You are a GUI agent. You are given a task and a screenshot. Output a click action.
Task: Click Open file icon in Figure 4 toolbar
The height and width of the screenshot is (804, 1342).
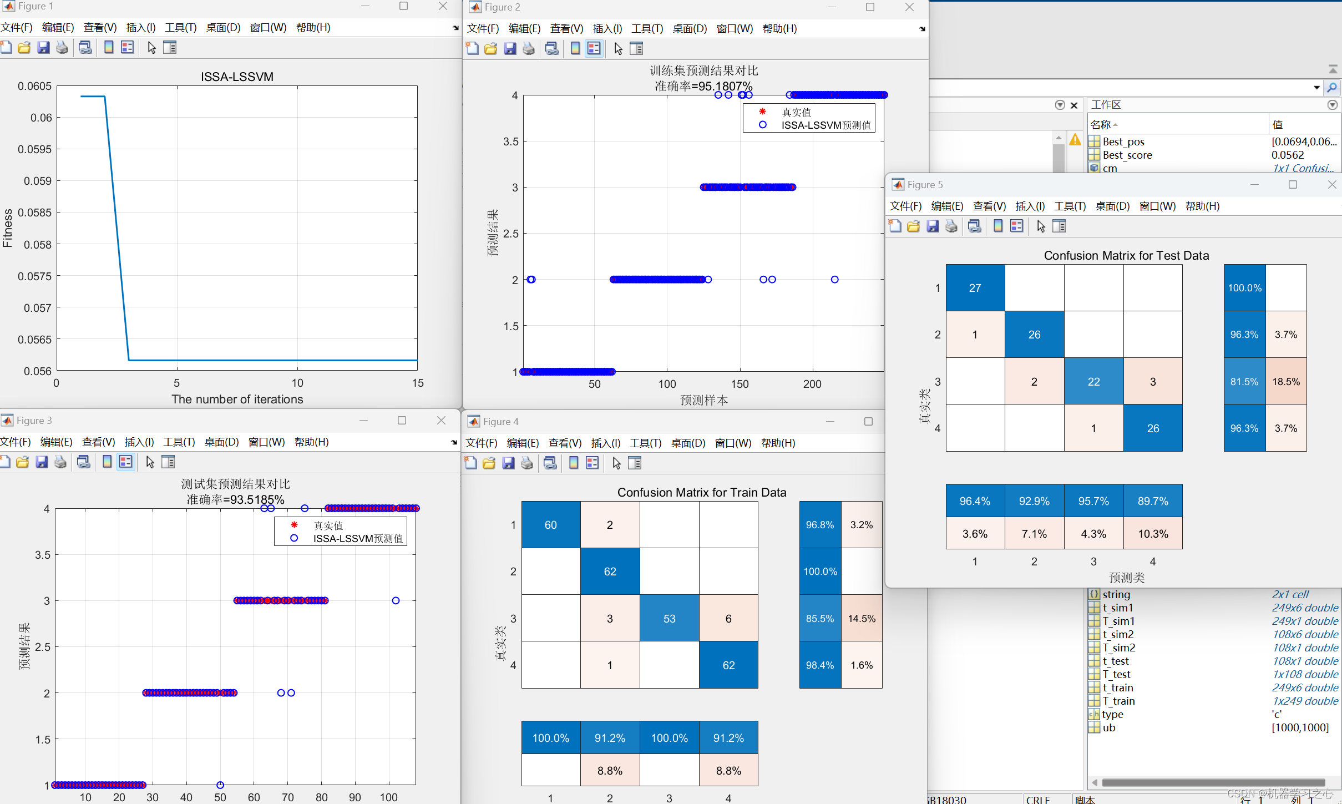(489, 463)
